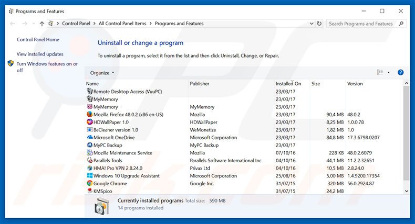Click the shield icon beside Windows features

coord(11,63)
